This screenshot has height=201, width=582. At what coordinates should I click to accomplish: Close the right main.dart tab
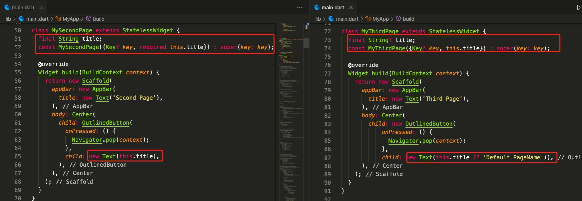(x=351, y=7)
